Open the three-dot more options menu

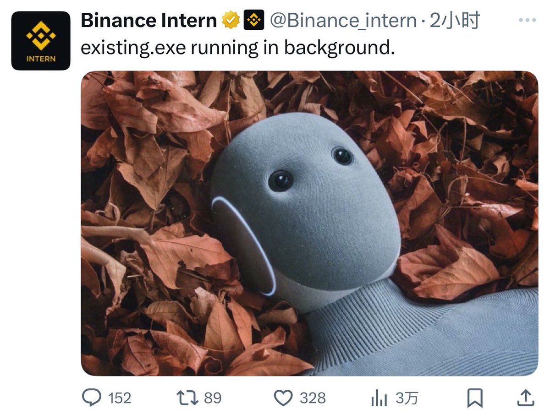click(527, 20)
